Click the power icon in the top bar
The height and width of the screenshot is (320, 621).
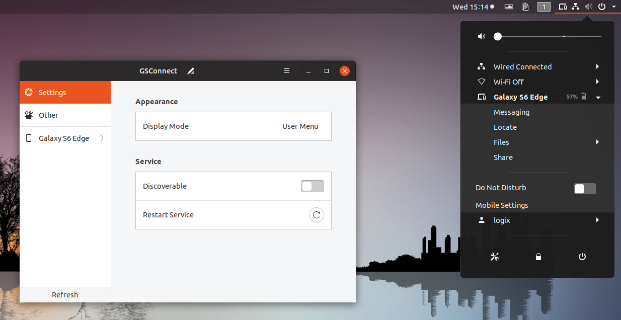(x=602, y=7)
